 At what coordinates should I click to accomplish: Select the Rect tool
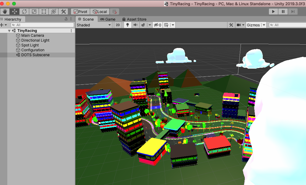[44, 11]
